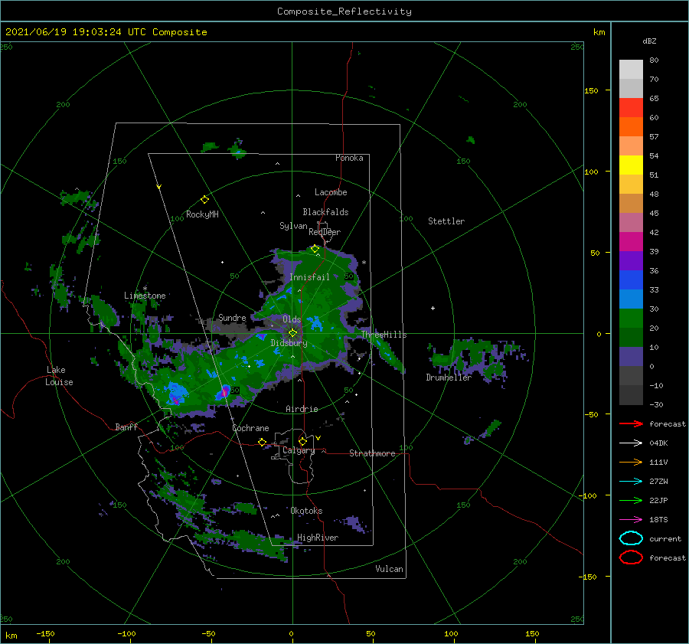Click the 'RockyMH' label
This screenshot has width=689, height=644.
(202, 214)
